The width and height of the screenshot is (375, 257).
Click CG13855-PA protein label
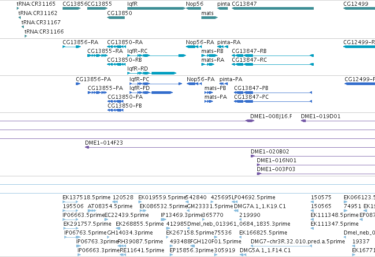(105, 88)
